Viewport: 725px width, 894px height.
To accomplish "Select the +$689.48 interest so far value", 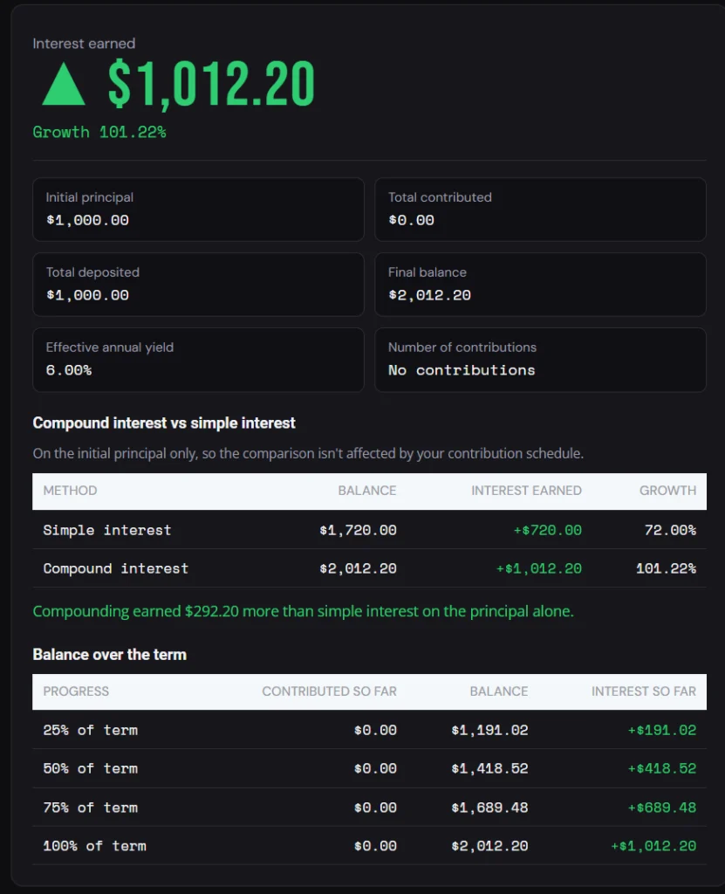I will (x=661, y=808).
